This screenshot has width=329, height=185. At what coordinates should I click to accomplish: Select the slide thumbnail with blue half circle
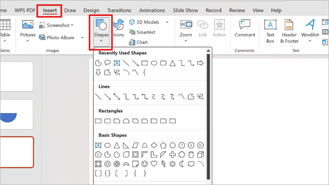pyautogui.click(x=16, y=114)
